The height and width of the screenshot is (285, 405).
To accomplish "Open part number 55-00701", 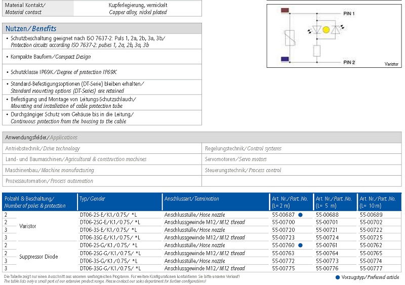I will pos(327,223).
